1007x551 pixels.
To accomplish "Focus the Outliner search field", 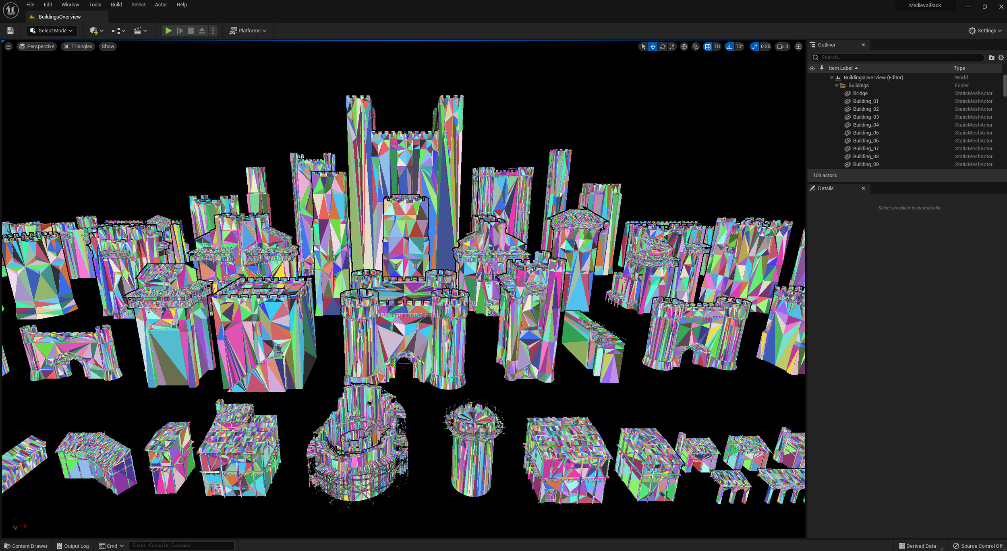I will coord(897,57).
